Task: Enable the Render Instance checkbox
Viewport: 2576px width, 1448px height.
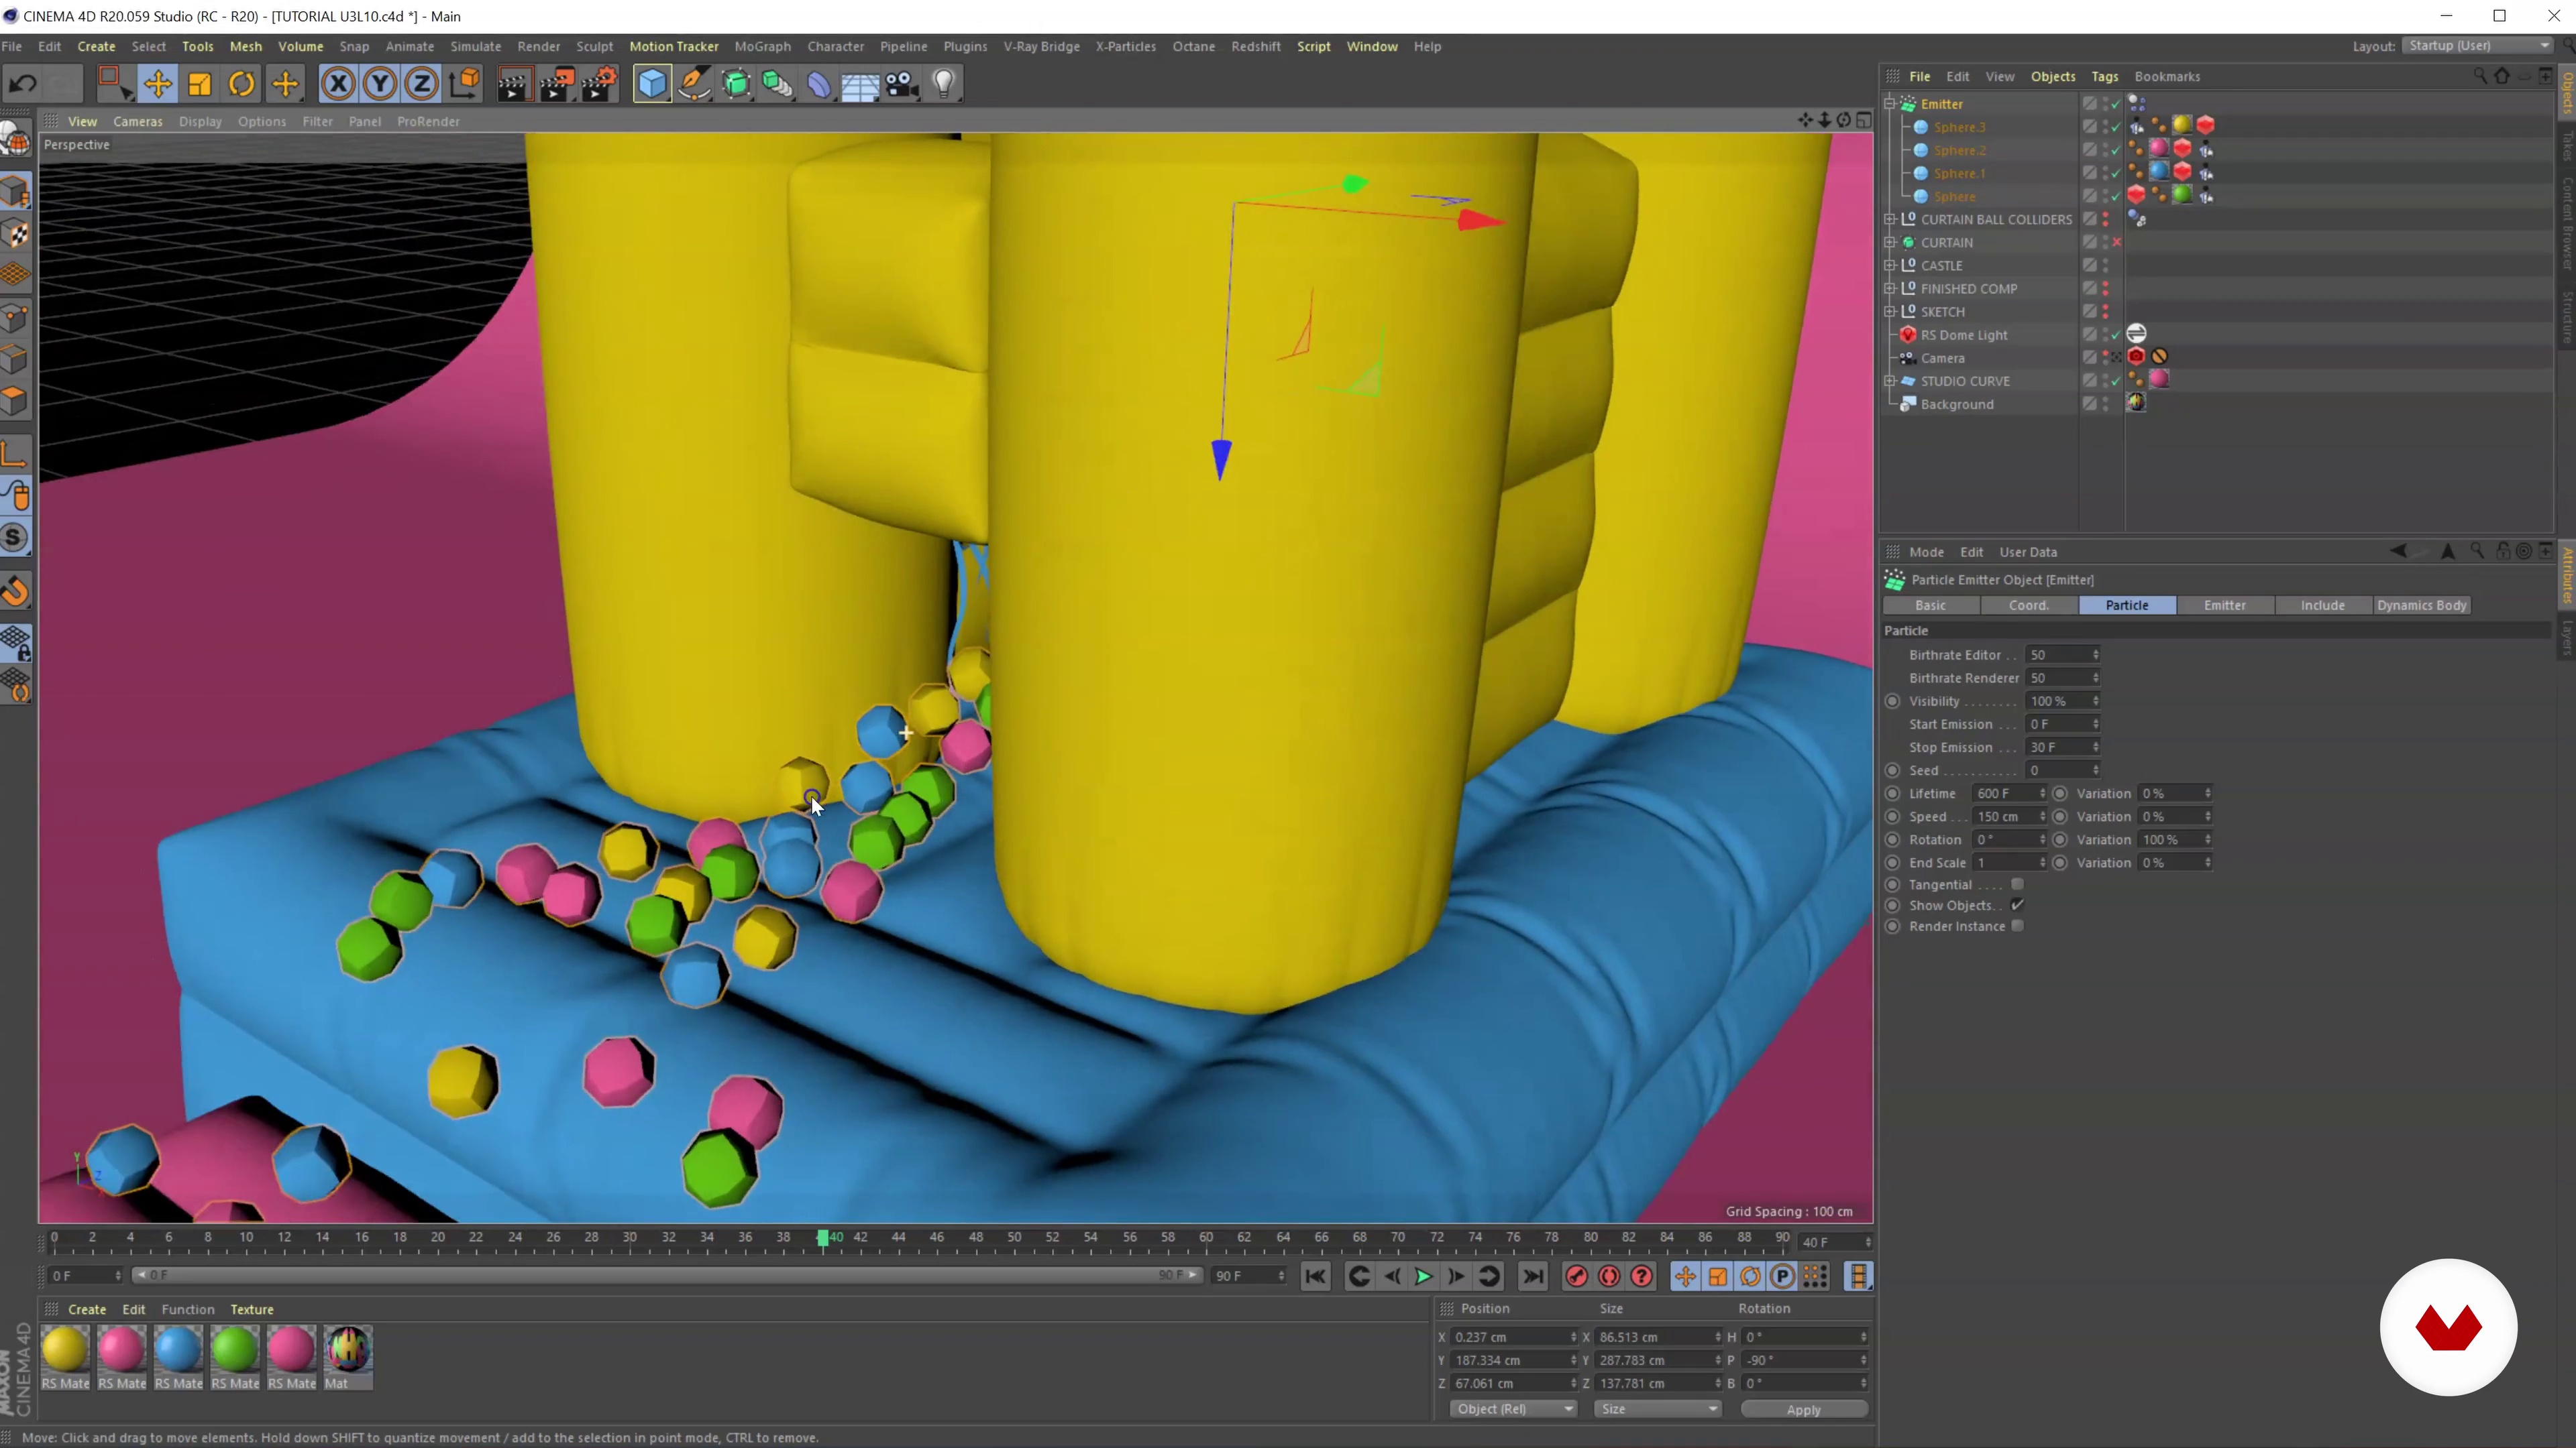Action: click(2017, 926)
